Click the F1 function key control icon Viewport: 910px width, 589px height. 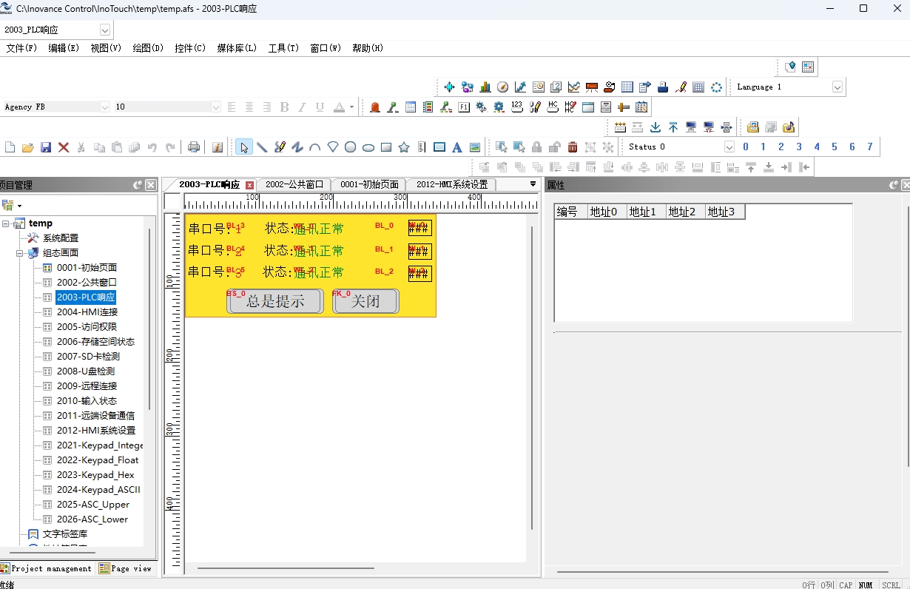[x=464, y=107]
